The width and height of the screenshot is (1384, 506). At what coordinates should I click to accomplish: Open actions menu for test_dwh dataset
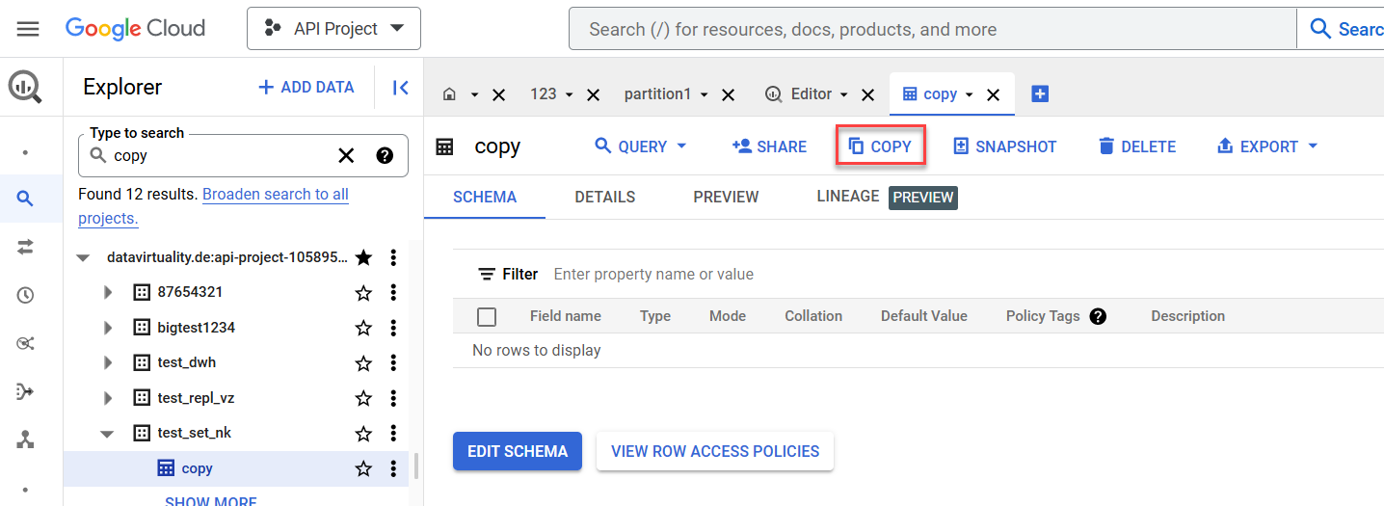(x=393, y=363)
